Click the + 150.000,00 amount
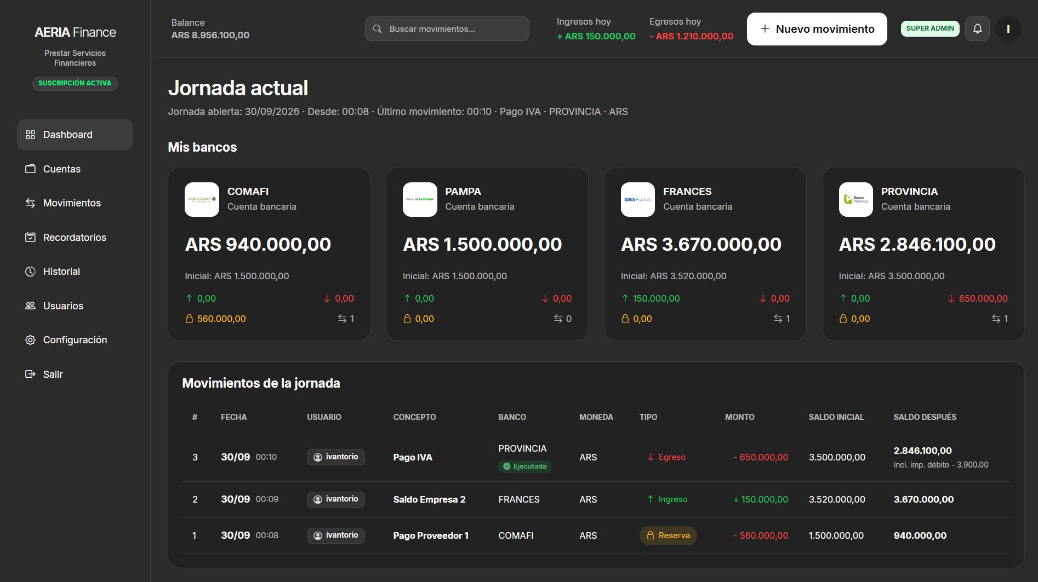The image size is (1038, 582). (761, 499)
